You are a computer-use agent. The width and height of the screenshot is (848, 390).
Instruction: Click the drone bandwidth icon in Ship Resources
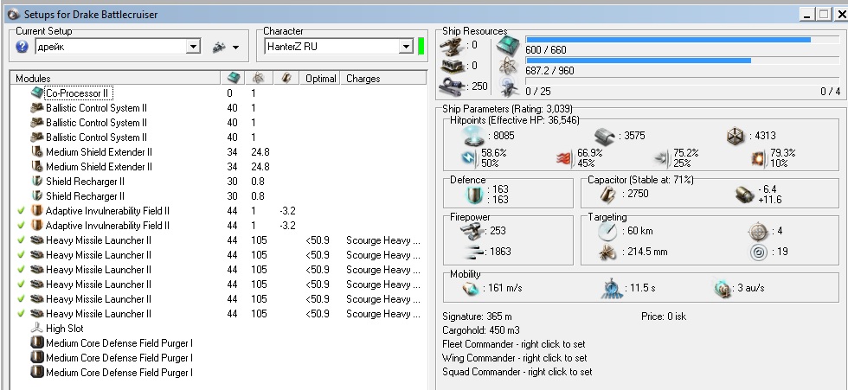point(509,86)
